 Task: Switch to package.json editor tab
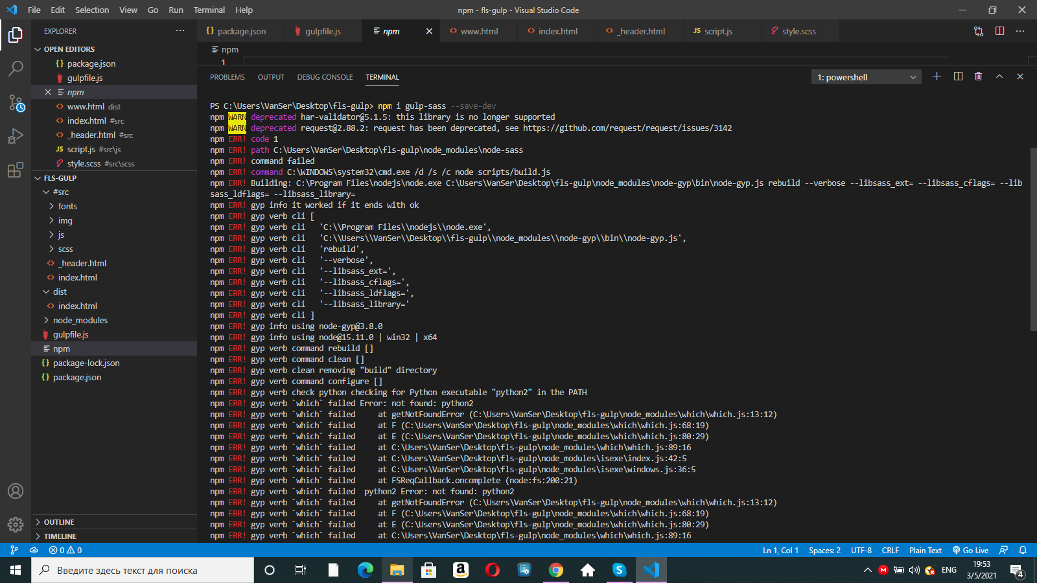(240, 31)
